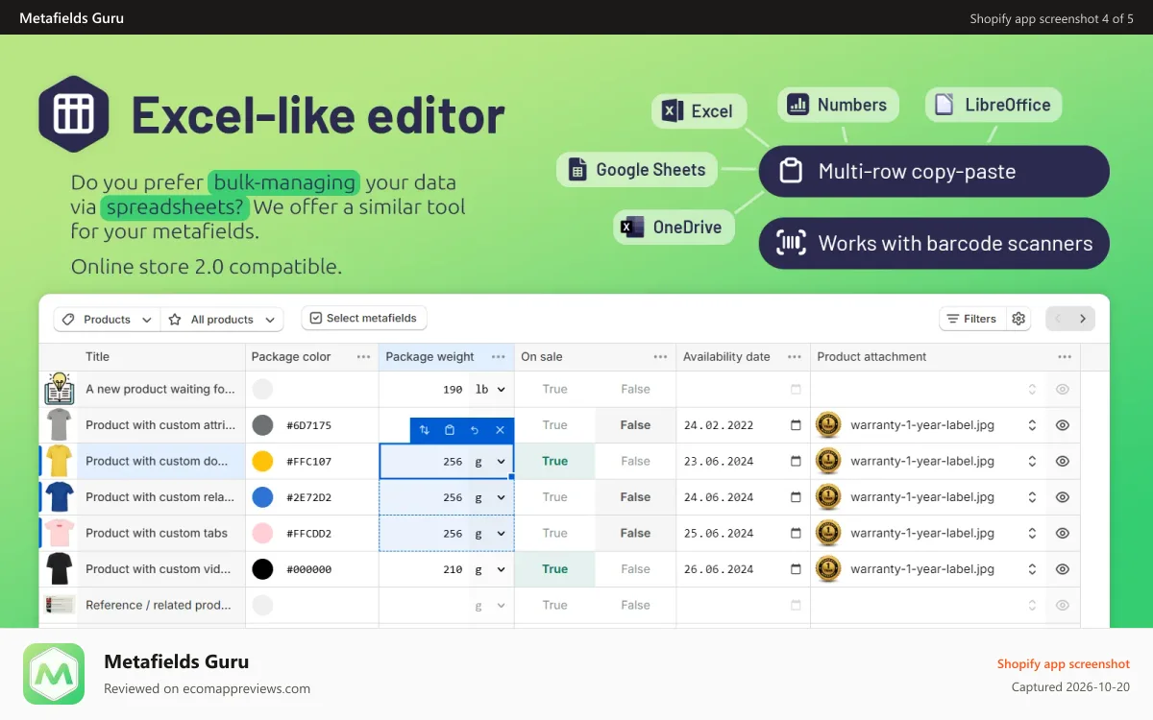Open the Products resource type dropdown
Viewport: 1153px width, 720px height.
tap(107, 320)
